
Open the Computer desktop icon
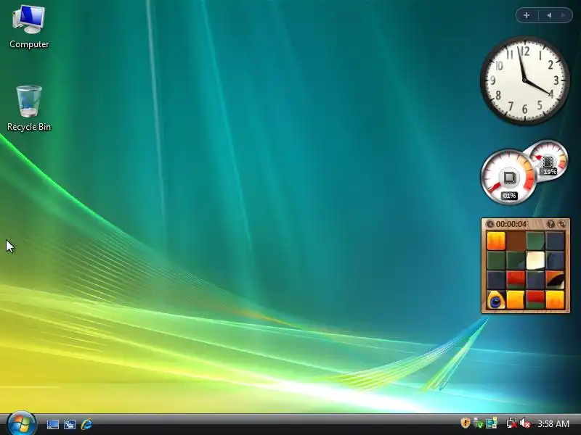point(29,27)
